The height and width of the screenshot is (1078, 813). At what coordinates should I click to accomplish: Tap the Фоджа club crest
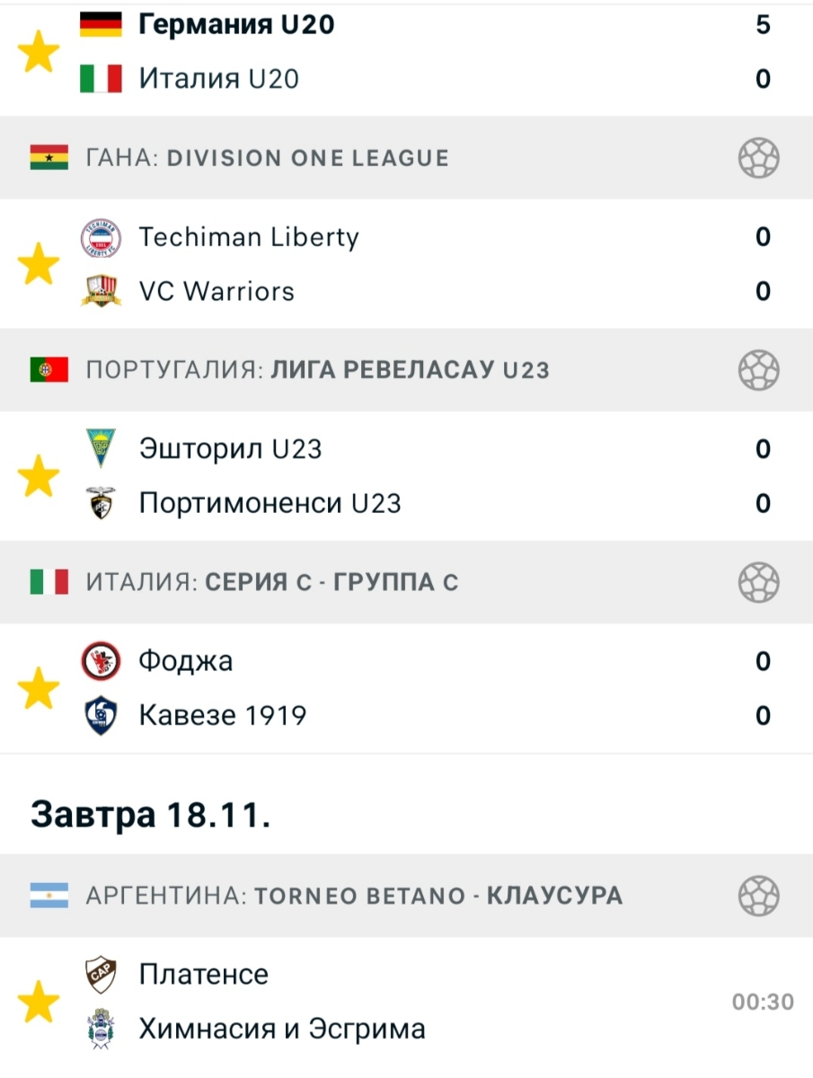101,662
